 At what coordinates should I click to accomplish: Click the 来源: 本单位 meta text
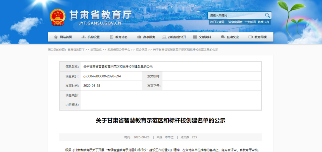pyautogui.click(x=165, y=137)
